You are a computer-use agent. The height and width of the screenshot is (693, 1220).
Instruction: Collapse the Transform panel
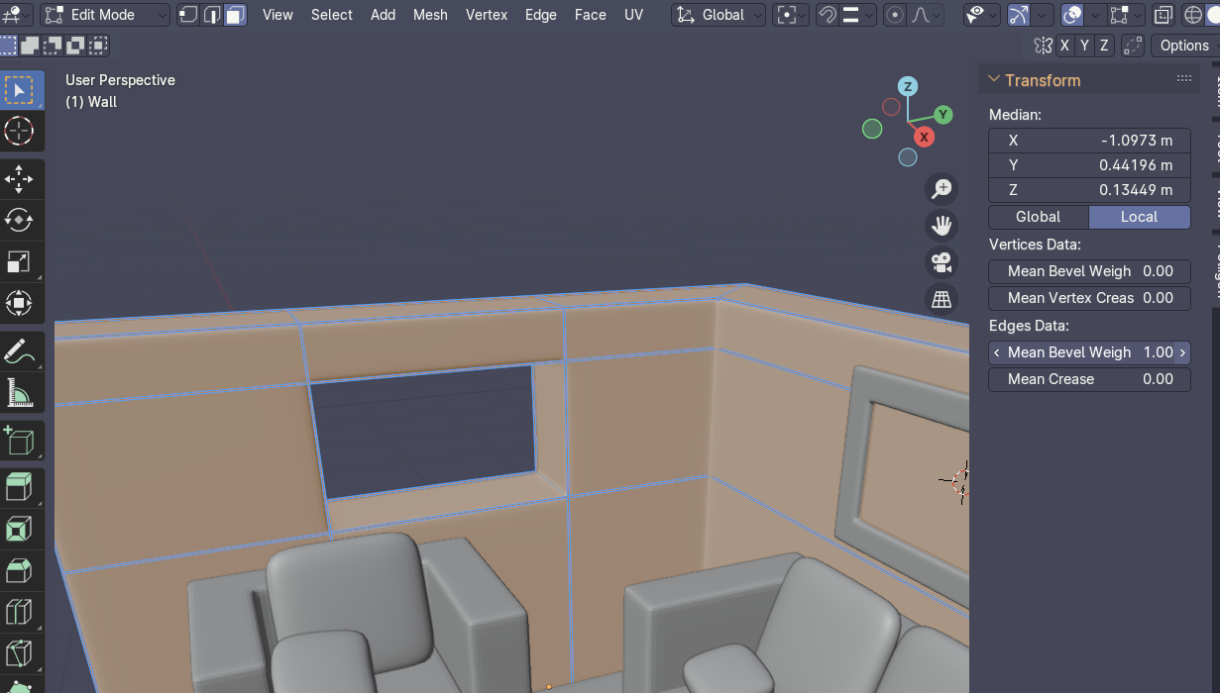(x=994, y=80)
